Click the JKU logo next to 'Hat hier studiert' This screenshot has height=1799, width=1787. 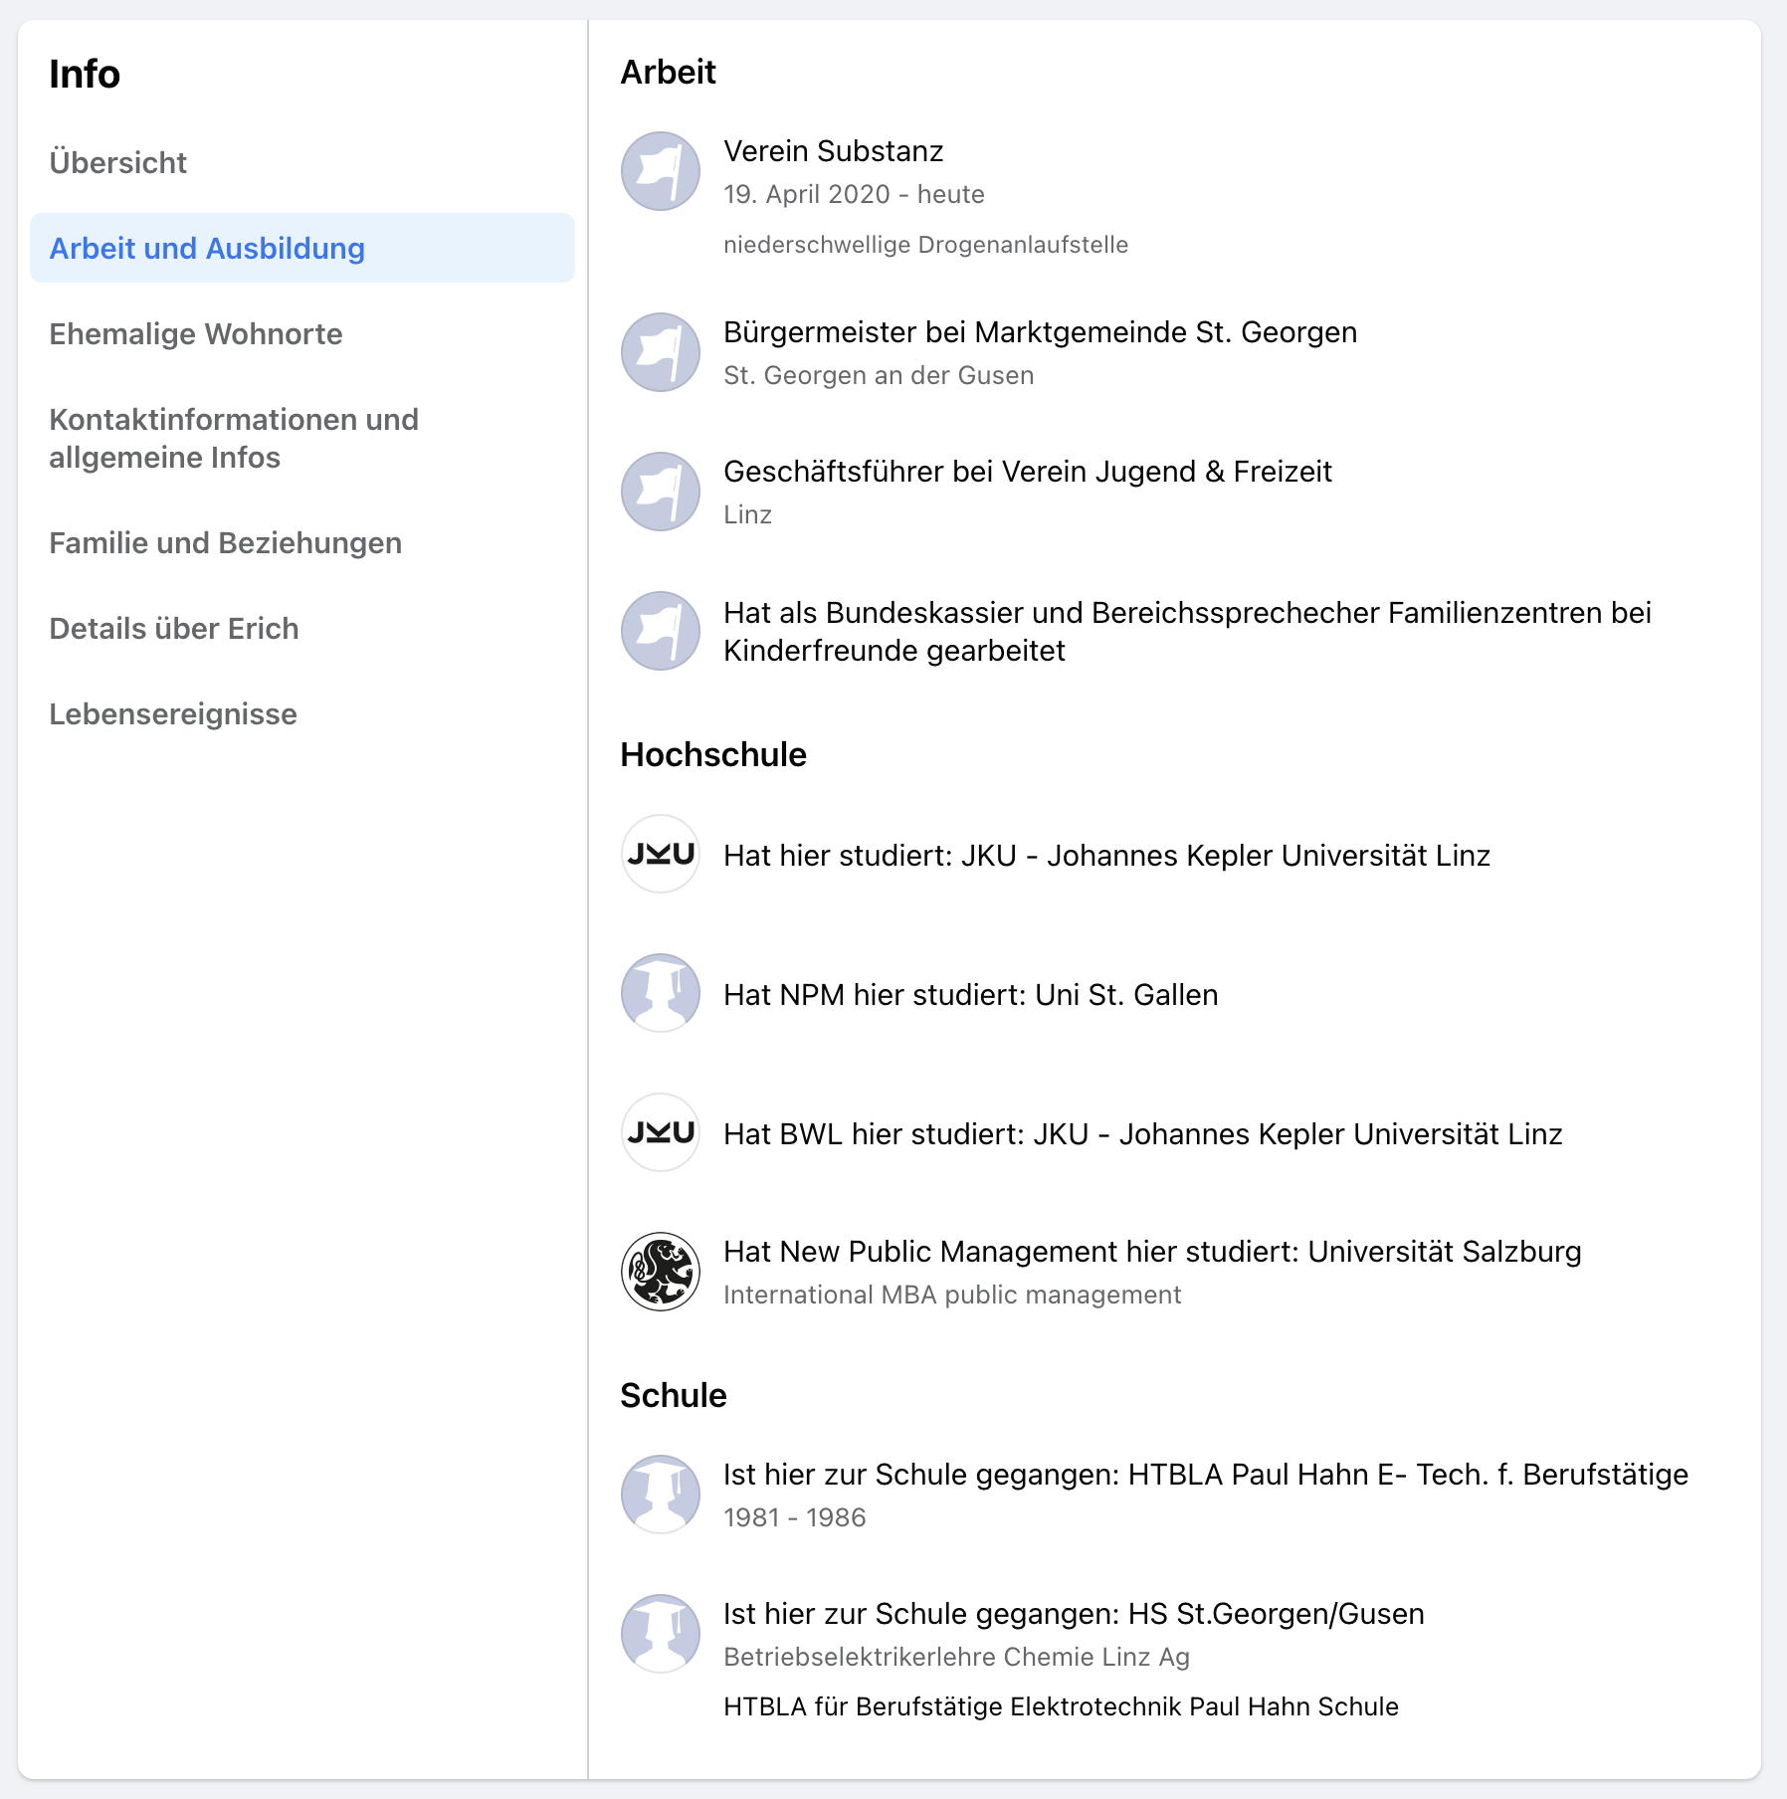661,854
